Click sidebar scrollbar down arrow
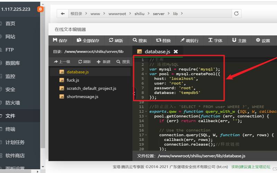This screenshot has width=277, height=173. pyautogui.click(x=43, y=167)
